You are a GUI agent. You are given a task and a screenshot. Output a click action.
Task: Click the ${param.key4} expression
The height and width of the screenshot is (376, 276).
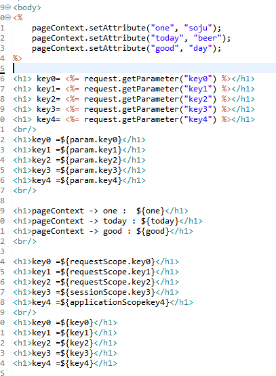[91, 180]
